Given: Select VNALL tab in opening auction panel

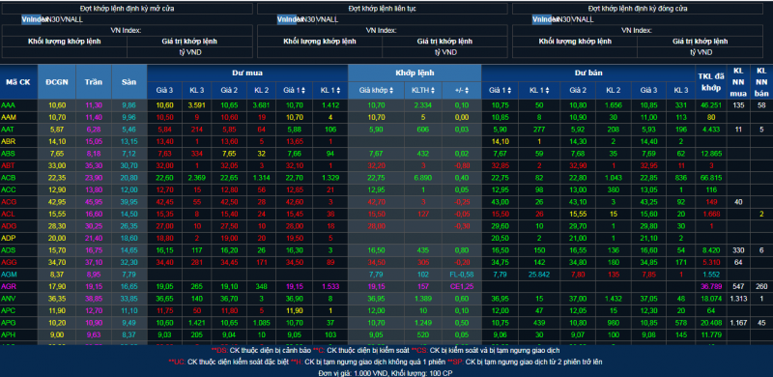Looking at the screenshot, I should (72, 19).
